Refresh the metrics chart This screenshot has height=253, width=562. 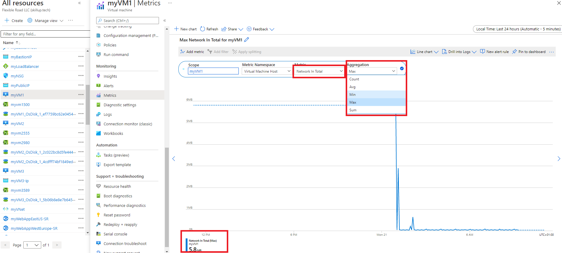tap(209, 29)
